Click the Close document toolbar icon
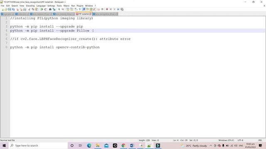The height and width of the screenshot is (149, 266). [17, 9]
